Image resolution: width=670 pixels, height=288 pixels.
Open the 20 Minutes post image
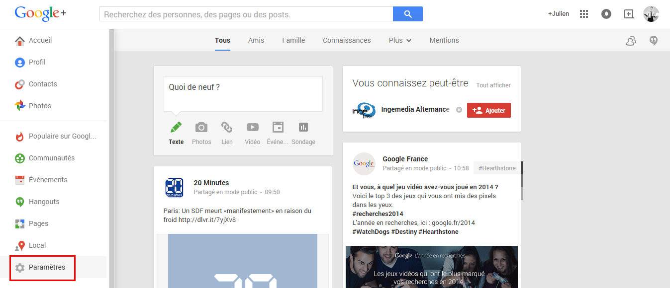pos(243,261)
